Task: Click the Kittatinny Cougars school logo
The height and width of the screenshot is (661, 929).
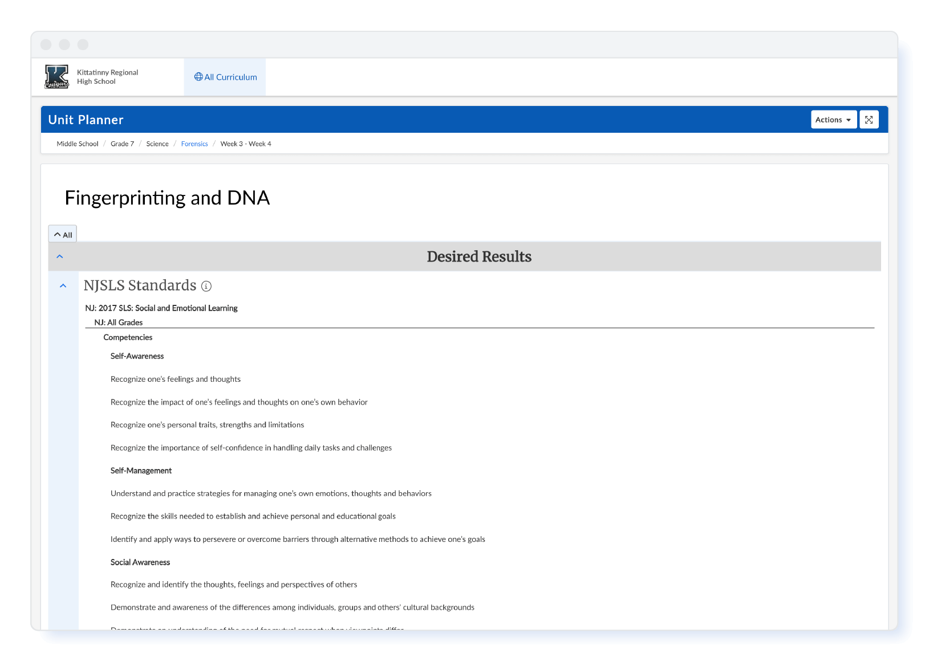Action: pyautogui.click(x=56, y=77)
